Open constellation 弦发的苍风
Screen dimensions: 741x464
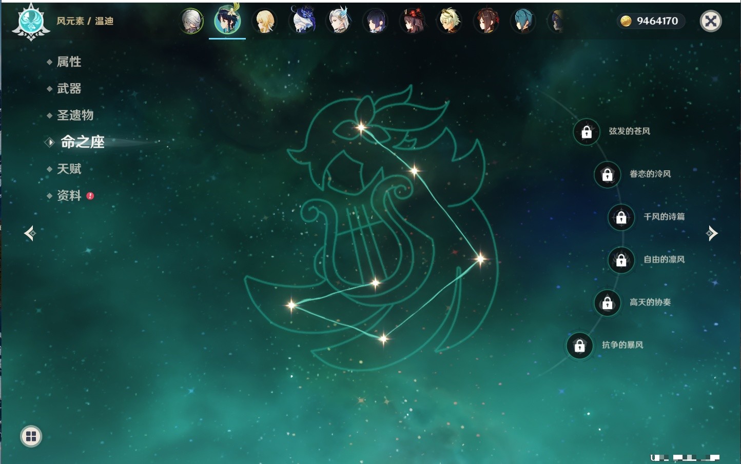[630, 131]
